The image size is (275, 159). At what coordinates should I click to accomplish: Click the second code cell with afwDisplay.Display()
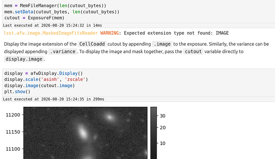139,82
